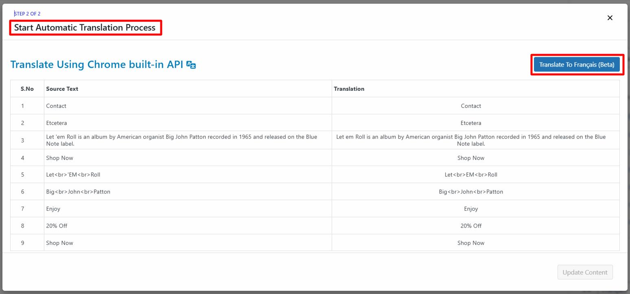Click the "Enjoy" translation cell
Viewport: 630px width, 294px height.
click(x=471, y=209)
